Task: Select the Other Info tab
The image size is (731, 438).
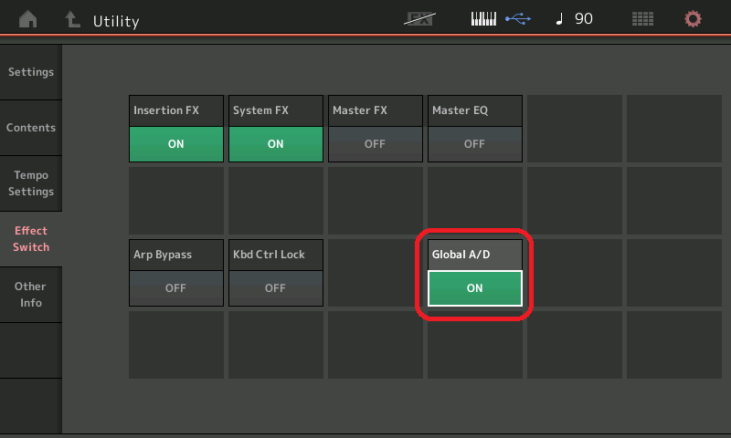Action: click(31, 295)
